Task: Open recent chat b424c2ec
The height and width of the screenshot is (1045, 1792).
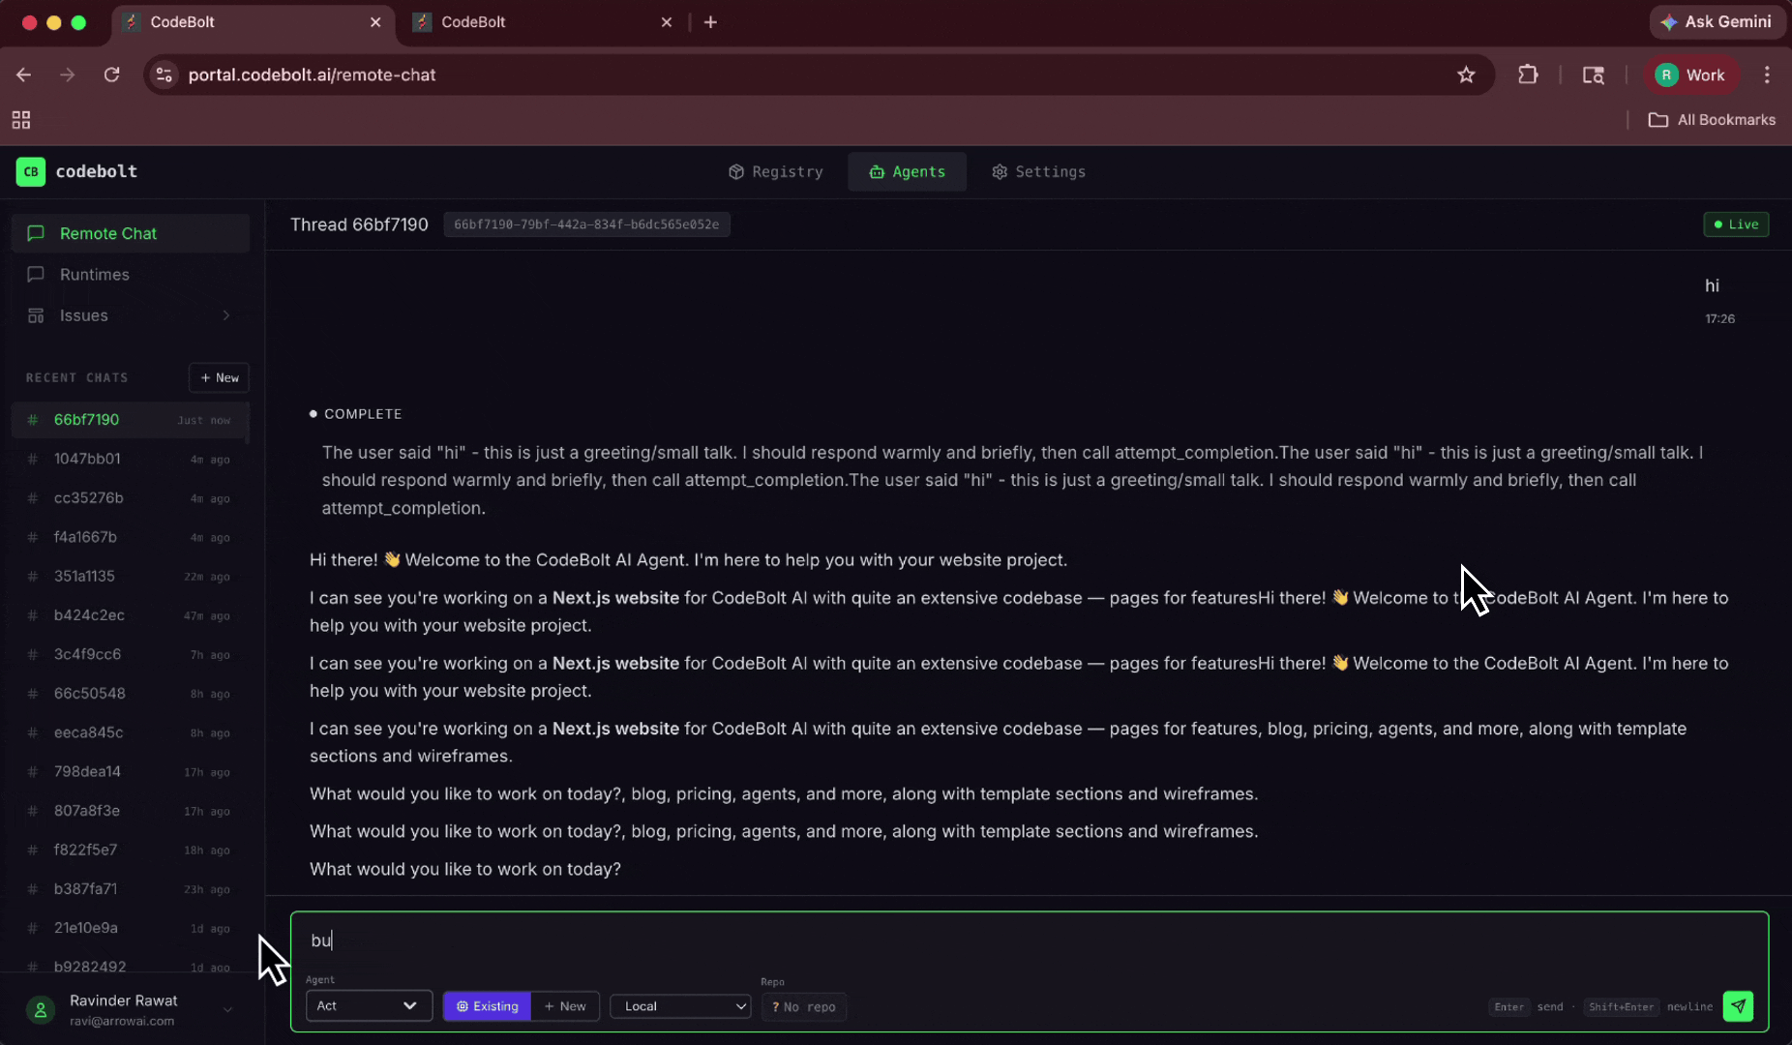Action: tap(131, 615)
